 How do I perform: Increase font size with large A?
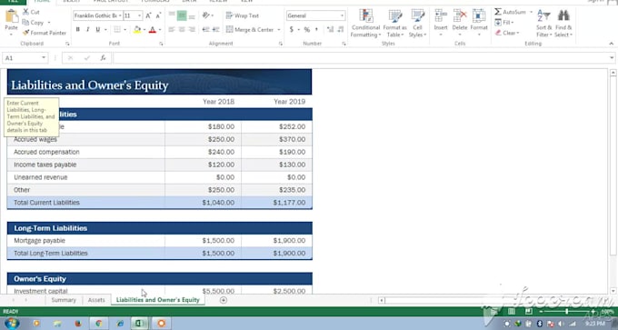click(148, 15)
